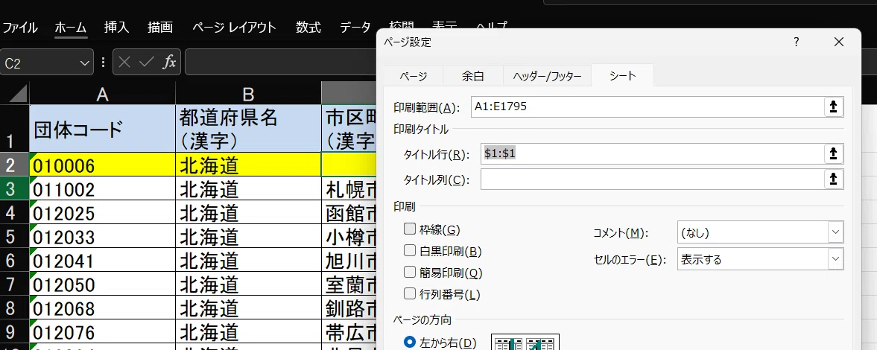Enable the 行列番号 checkbox

410,293
